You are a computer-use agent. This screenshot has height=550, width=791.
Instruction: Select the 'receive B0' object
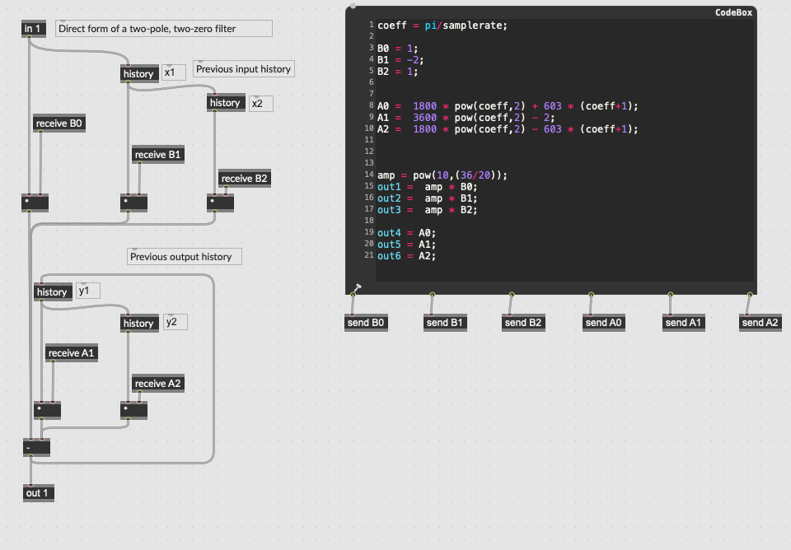pyautogui.click(x=59, y=124)
